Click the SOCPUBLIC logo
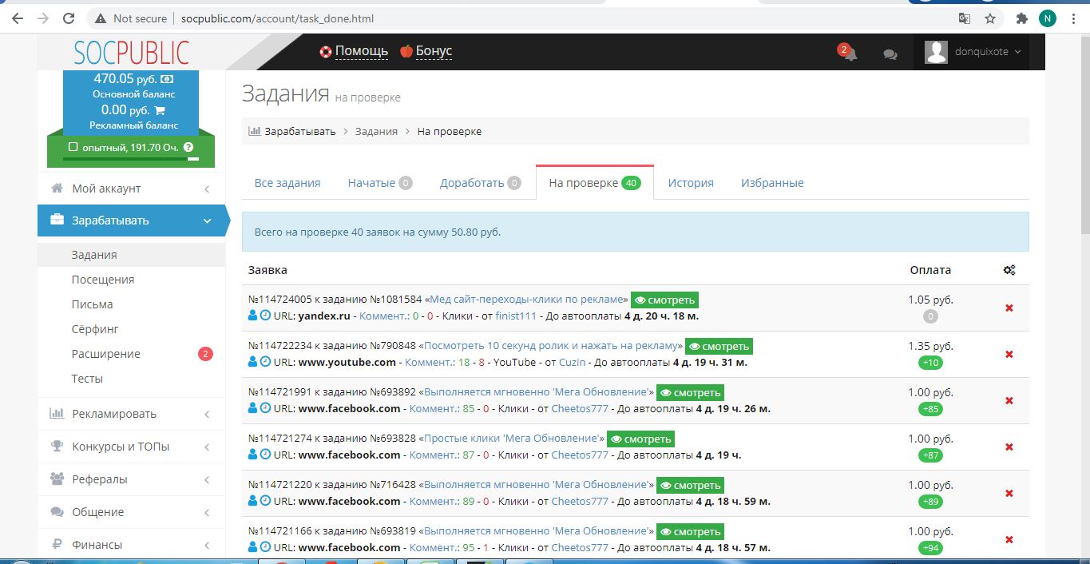The image size is (1090, 564). click(x=132, y=53)
